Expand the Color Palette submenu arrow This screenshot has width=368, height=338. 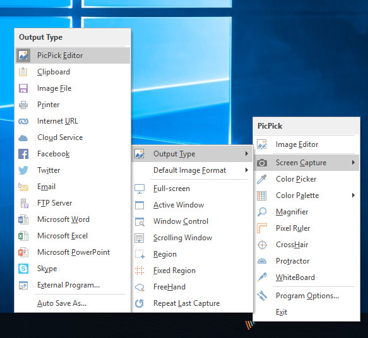click(x=353, y=195)
